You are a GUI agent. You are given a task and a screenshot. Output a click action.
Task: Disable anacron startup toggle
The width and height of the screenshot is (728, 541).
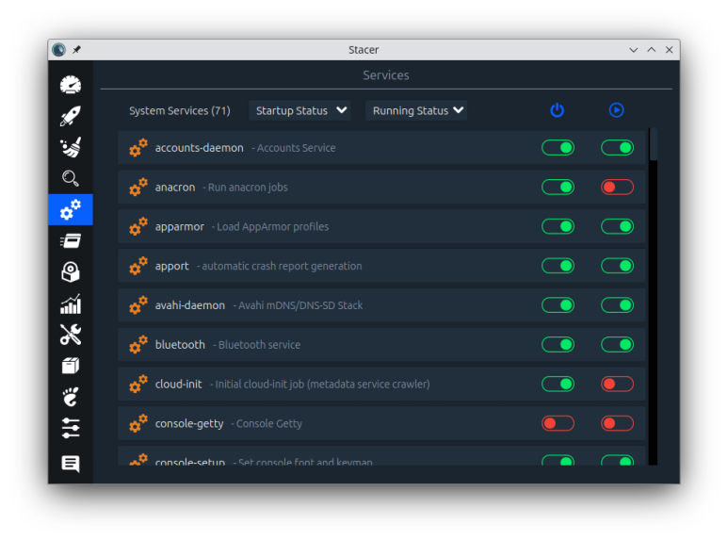558,188
